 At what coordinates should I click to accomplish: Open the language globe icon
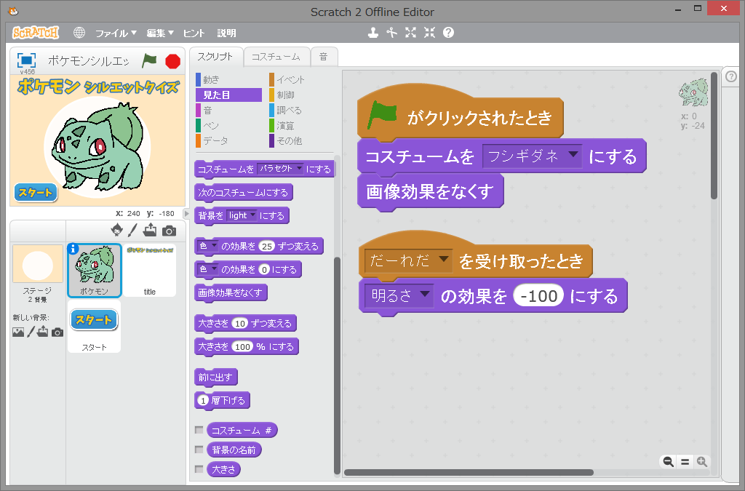[79, 33]
